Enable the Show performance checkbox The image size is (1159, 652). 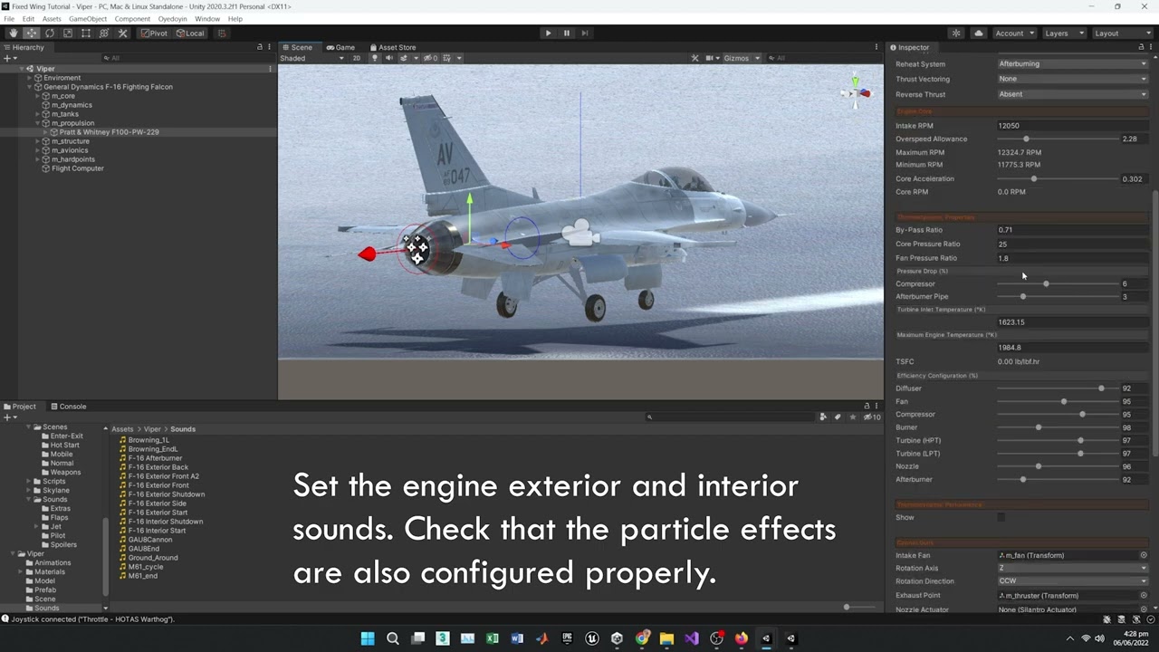tap(1001, 518)
